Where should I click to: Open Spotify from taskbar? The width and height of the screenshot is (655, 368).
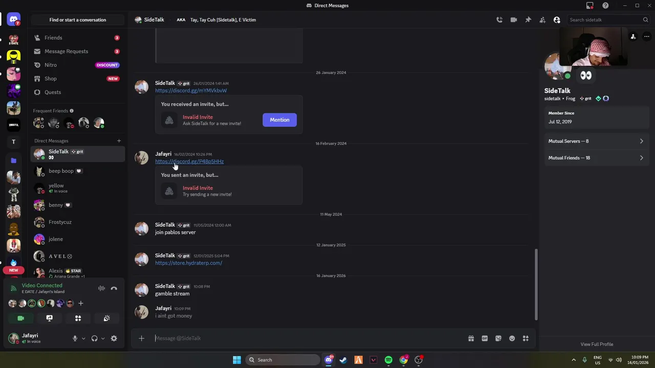(388, 360)
